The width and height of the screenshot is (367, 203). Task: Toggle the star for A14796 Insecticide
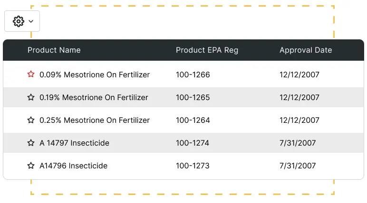pos(31,166)
